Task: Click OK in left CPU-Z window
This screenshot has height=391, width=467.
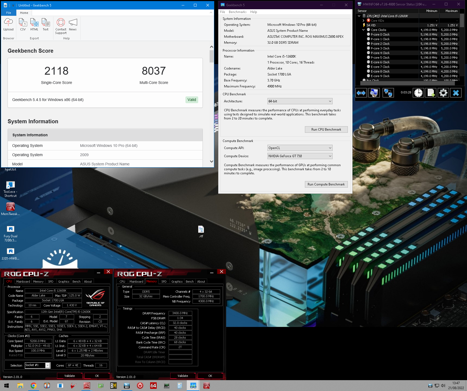Action: [97, 376]
